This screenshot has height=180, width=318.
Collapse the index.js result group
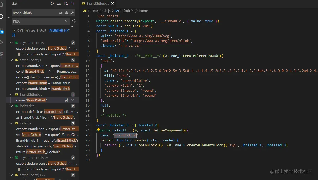point(11,123)
